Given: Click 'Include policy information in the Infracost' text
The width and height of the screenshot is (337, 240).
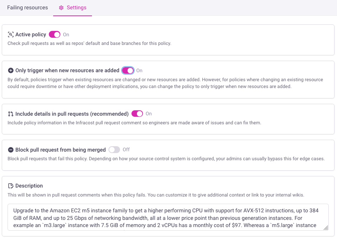Looking at the screenshot, I should click(x=134, y=123).
